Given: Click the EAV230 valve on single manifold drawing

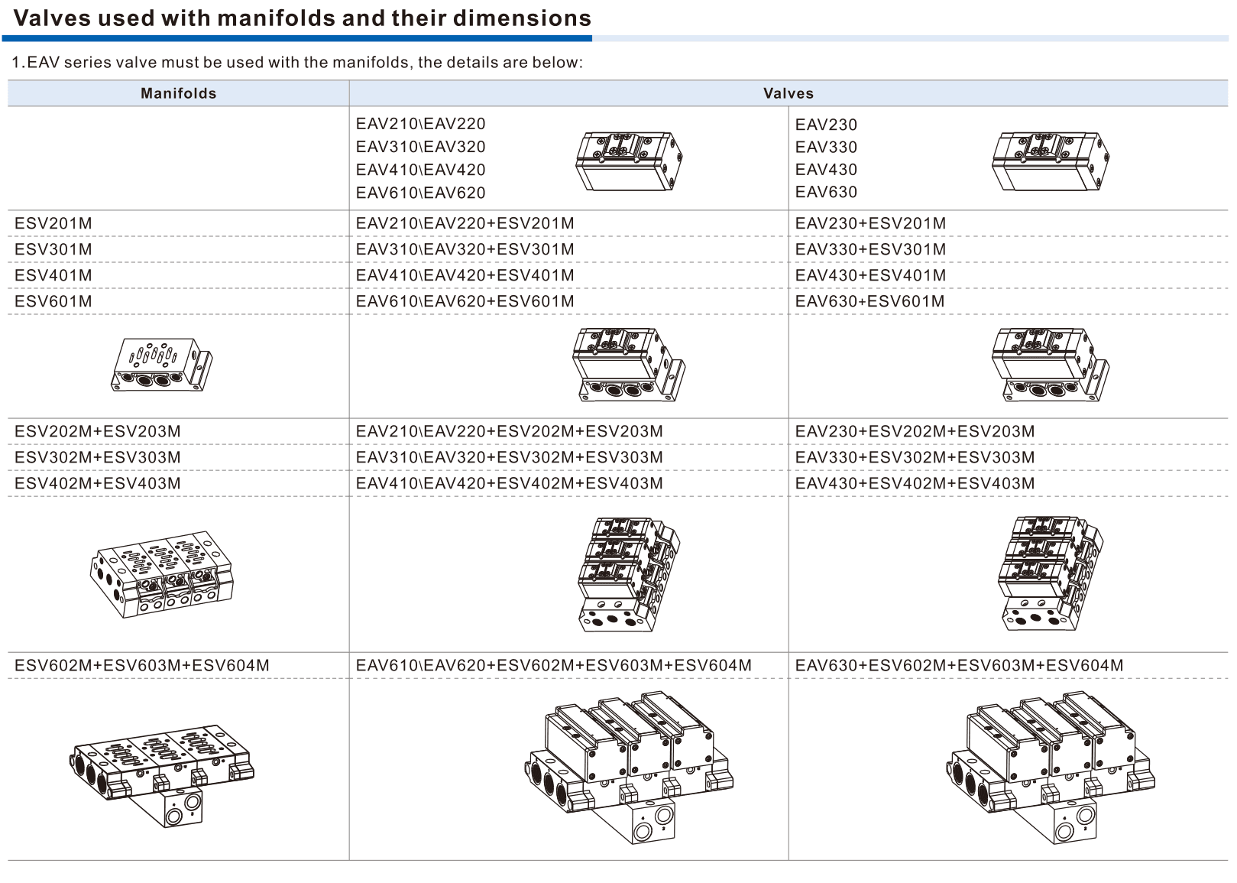Looking at the screenshot, I should [1051, 365].
